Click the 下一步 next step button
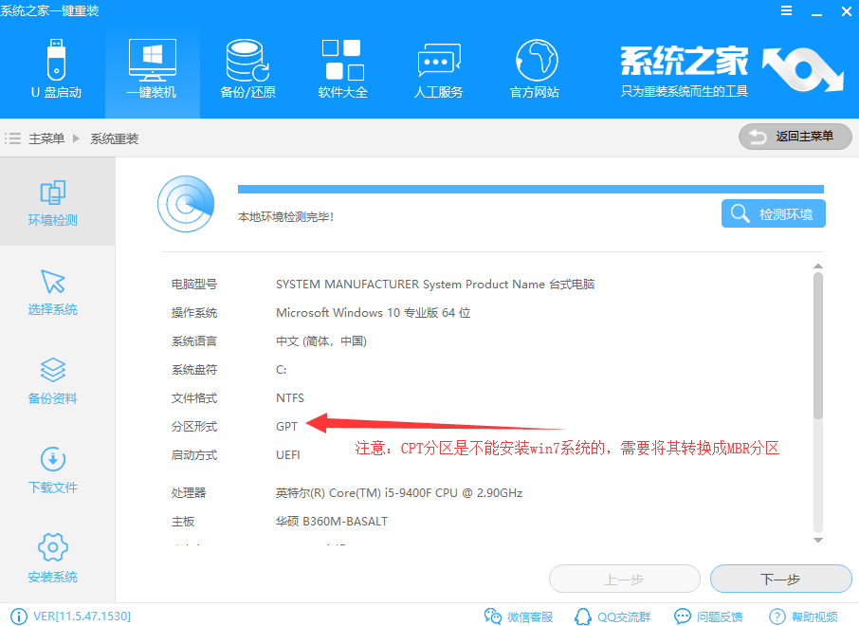This screenshot has height=626, width=859. tap(780, 579)
